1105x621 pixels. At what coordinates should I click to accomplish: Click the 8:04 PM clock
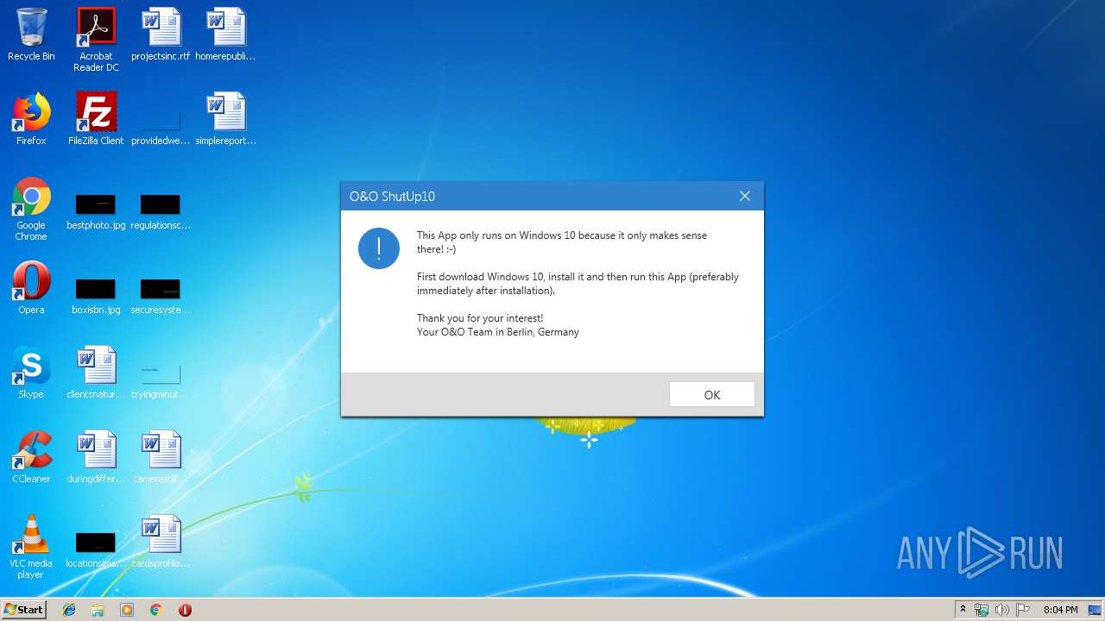pyautogui.click(x=1060, y=610)
